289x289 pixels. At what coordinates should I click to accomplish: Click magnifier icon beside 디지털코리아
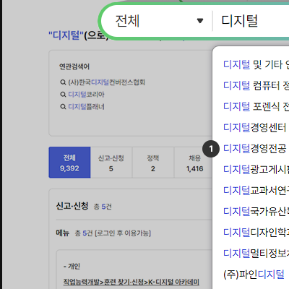click(x=63, y=95)
